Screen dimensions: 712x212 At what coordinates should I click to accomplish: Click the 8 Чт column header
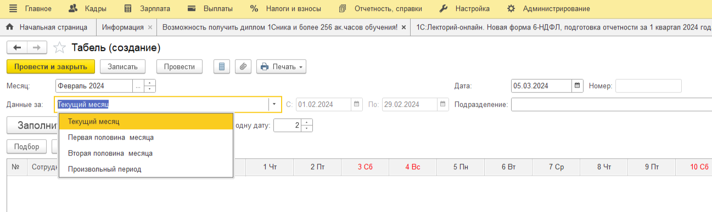604,167
